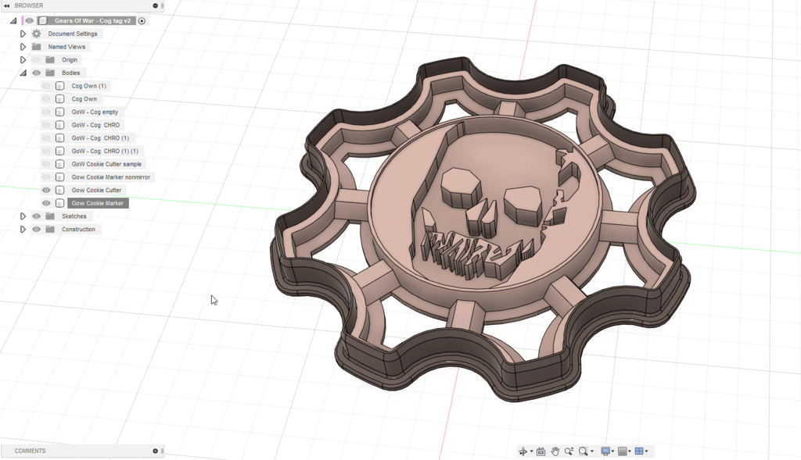Open the Orbit tool dropdown arrow
Viewport: 801px width, 460px height.
pyautogui.click(x=530, y=451)
